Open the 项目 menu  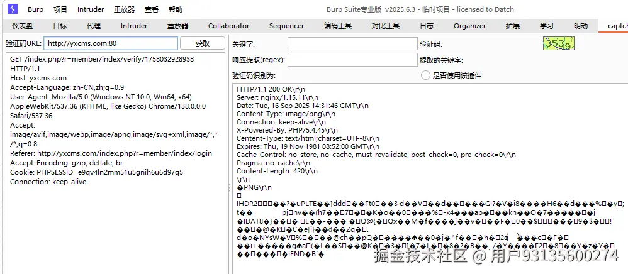pos(60,9)
